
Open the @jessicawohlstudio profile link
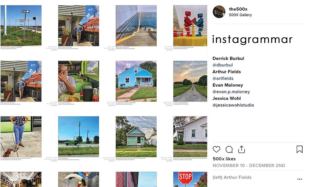(233, 105)
